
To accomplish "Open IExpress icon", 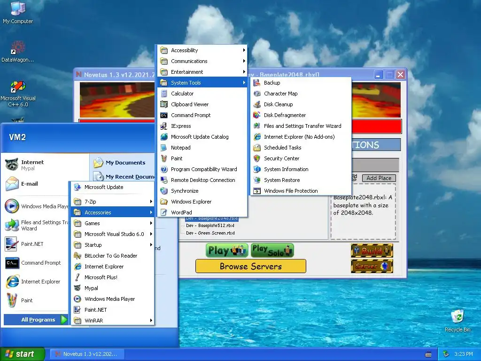I will (x=164, y=126).
